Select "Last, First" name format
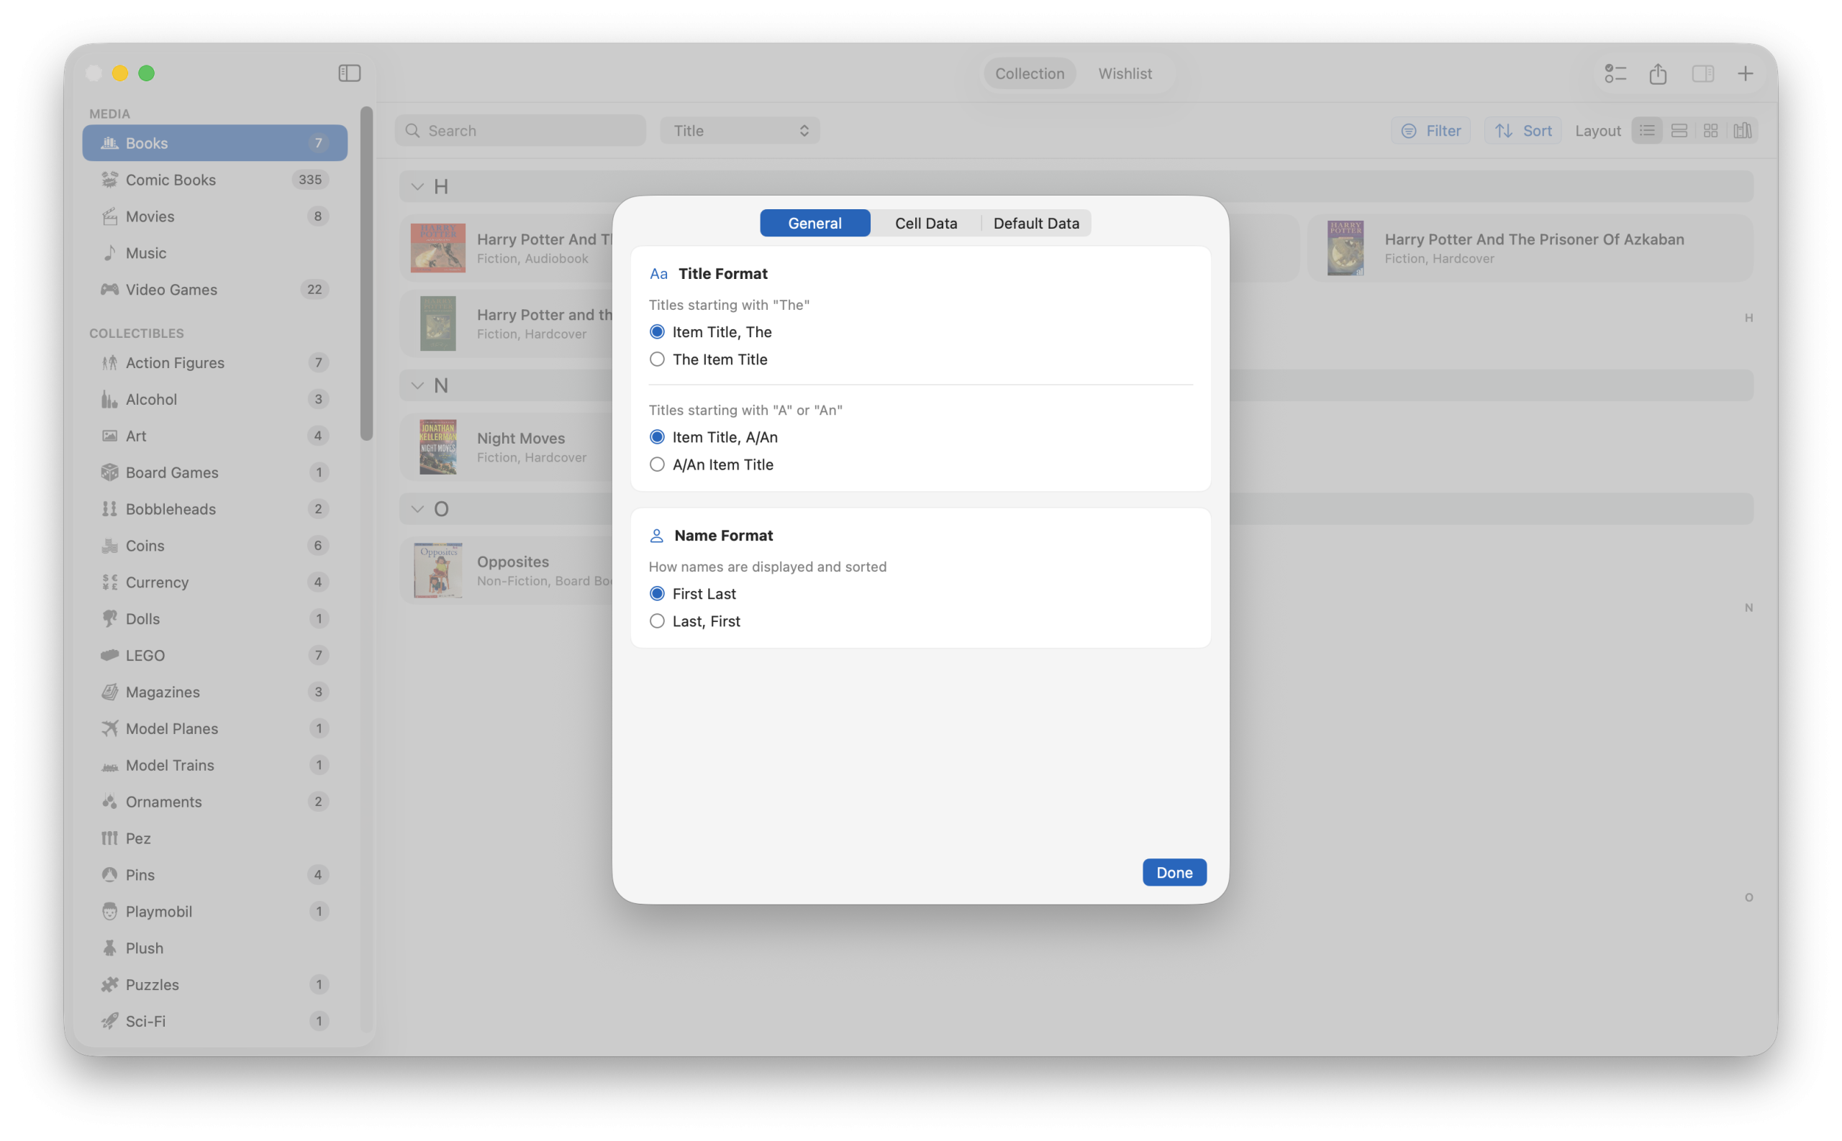Screen dimensions: 1842x1141 click(x=657, y=620)
